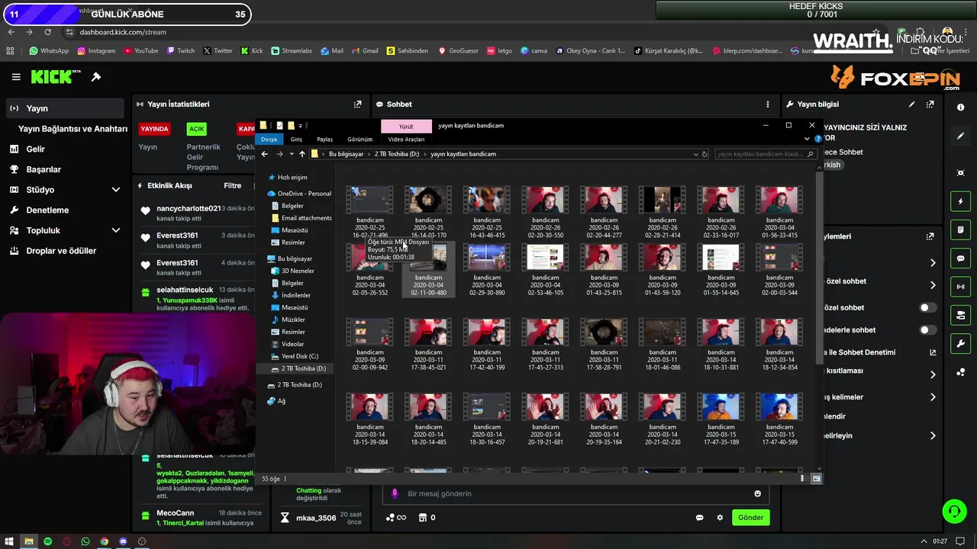Open Explorer help question mark icon
This screenshot has height=549, width=977.
pos(818,139)
